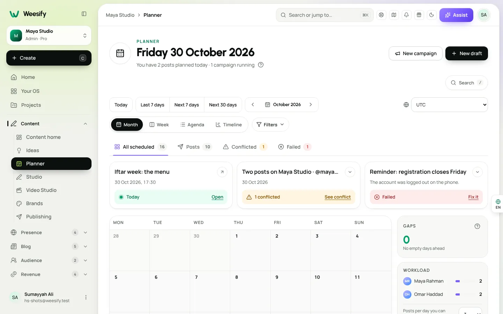Click the Gaps help question icon
The height and width of the screenshot is (314, 503).
tap(477, 226)
